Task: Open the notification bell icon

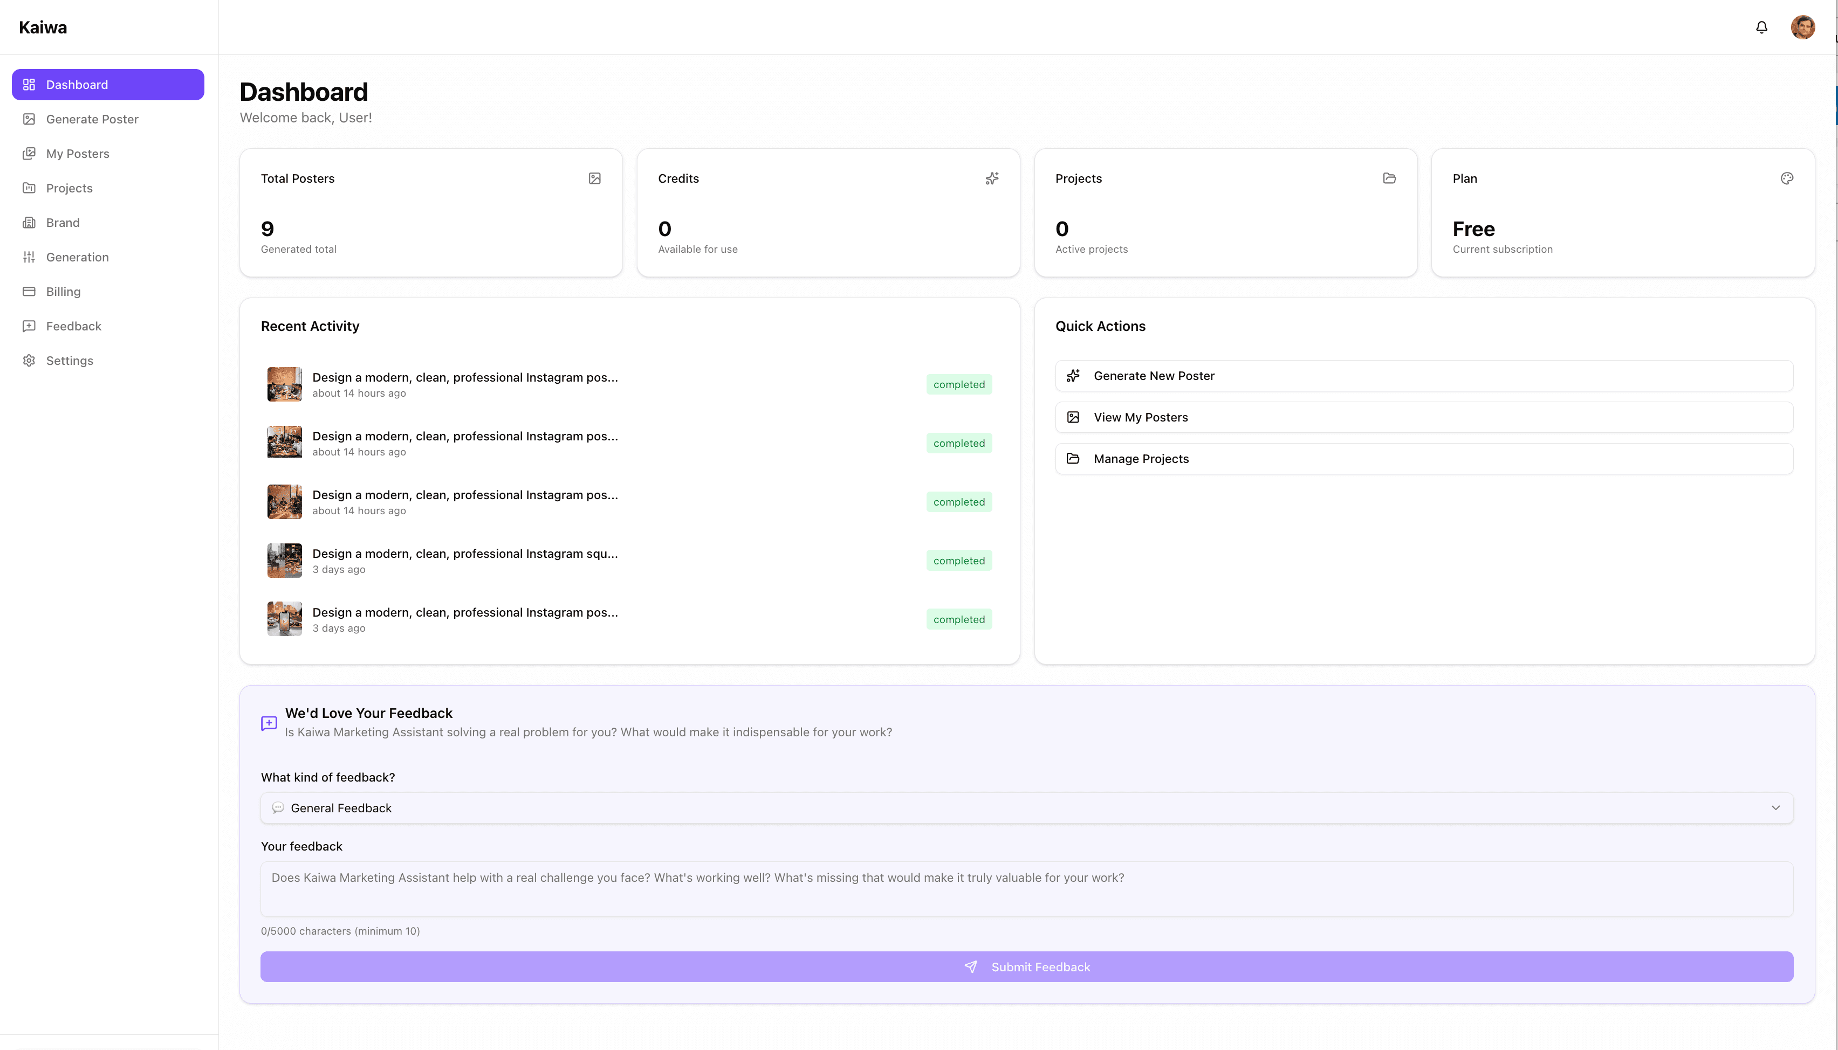Action: (1761, 27)
